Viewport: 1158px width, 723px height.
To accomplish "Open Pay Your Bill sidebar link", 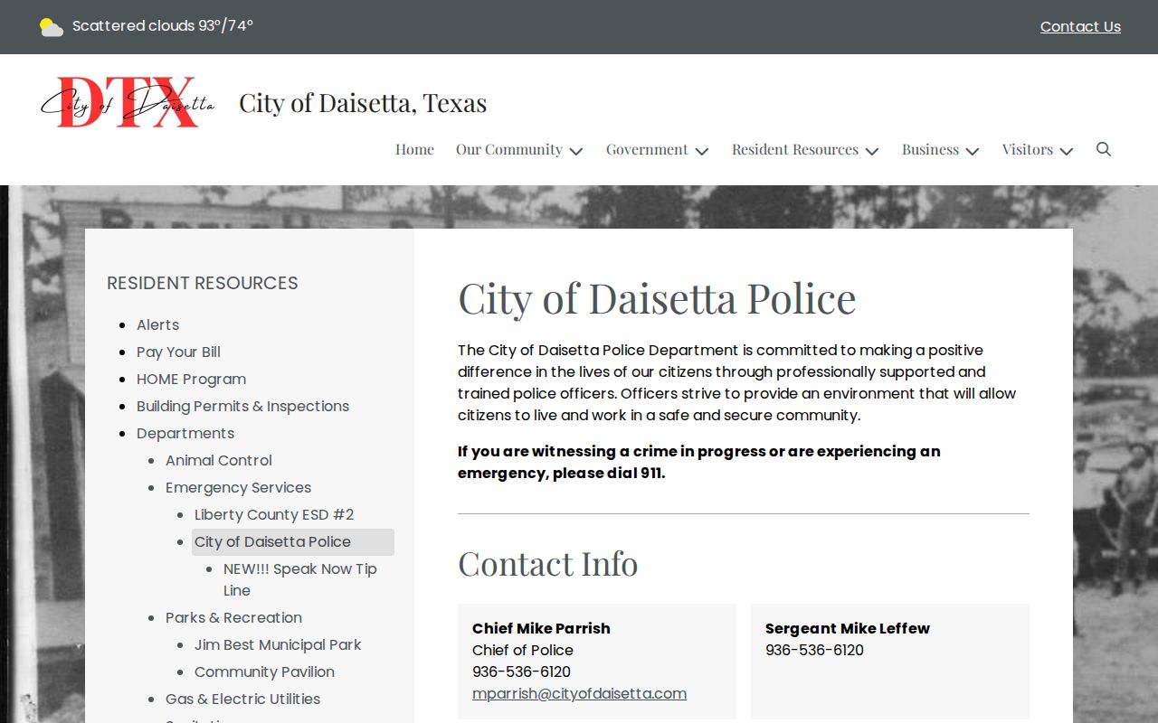I will coord(178,352).
